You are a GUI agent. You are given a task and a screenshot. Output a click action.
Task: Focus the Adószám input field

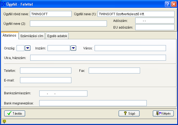155,21
